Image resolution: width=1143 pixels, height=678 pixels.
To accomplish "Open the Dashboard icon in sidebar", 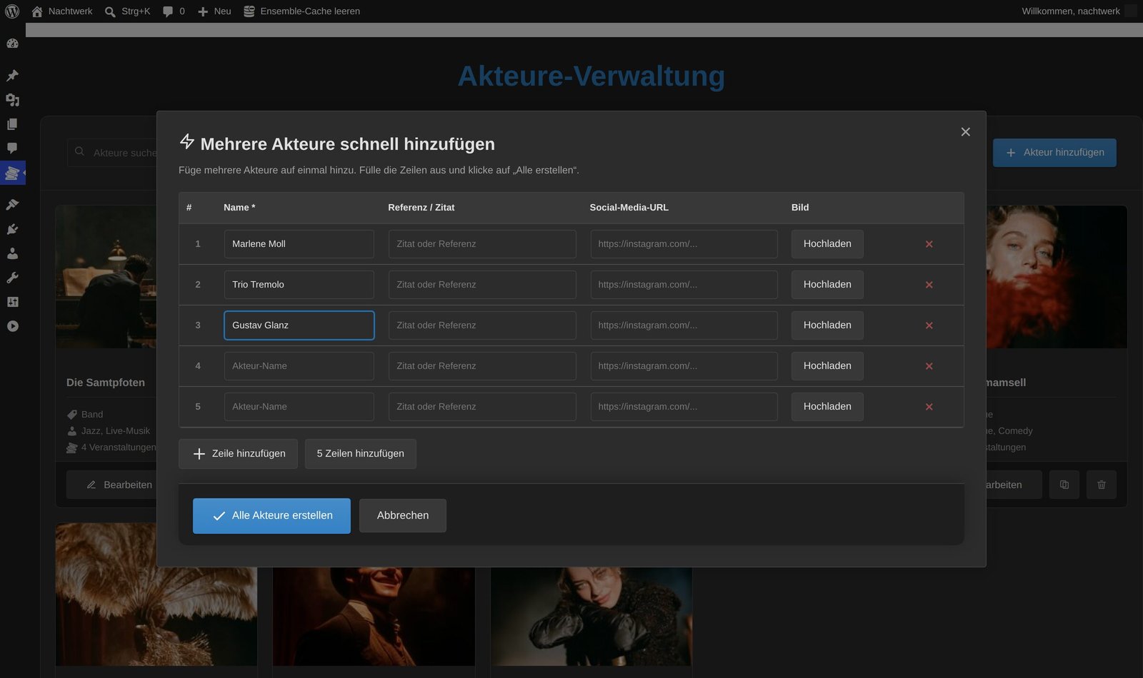I will [x=12, y=44].
